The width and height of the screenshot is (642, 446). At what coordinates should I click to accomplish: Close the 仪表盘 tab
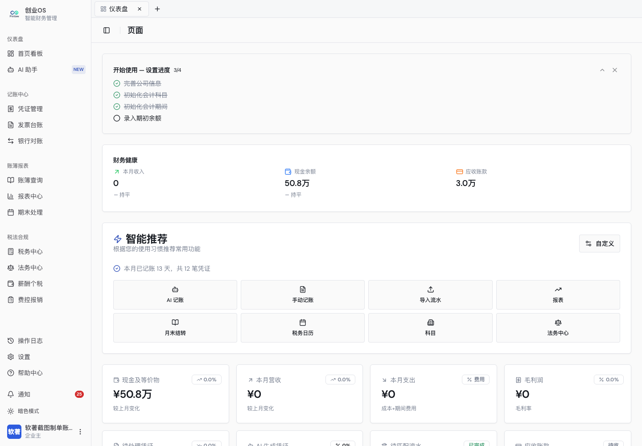(140, 9)
